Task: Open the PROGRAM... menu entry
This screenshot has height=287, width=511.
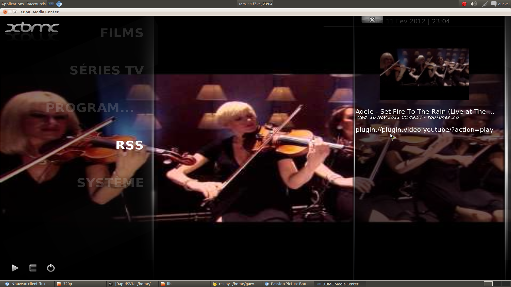Action: coord(90,108)
